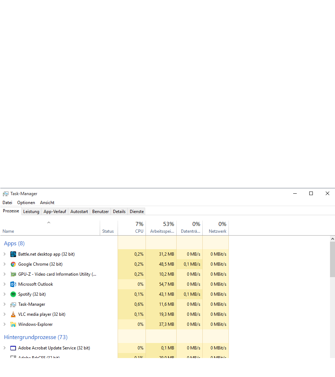Click the vertical scrollbar thumb
The height and width of the screenshot is (377, 335).
click(332, 260)
